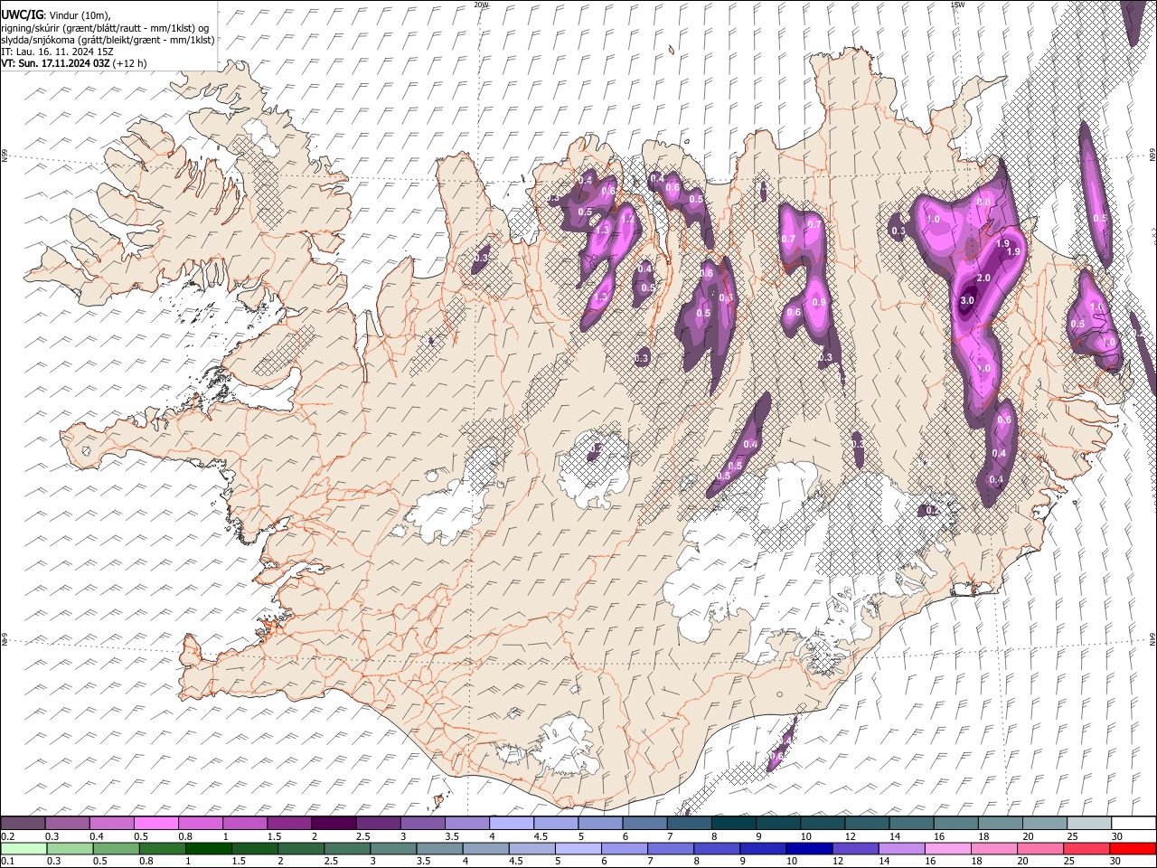Pick the lower legend indigo swatch starting at 12
1157x868 pixels.
tap(855, 848)
